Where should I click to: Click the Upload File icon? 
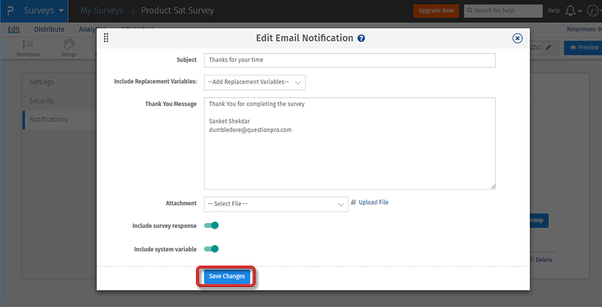(x=354, y=202)
